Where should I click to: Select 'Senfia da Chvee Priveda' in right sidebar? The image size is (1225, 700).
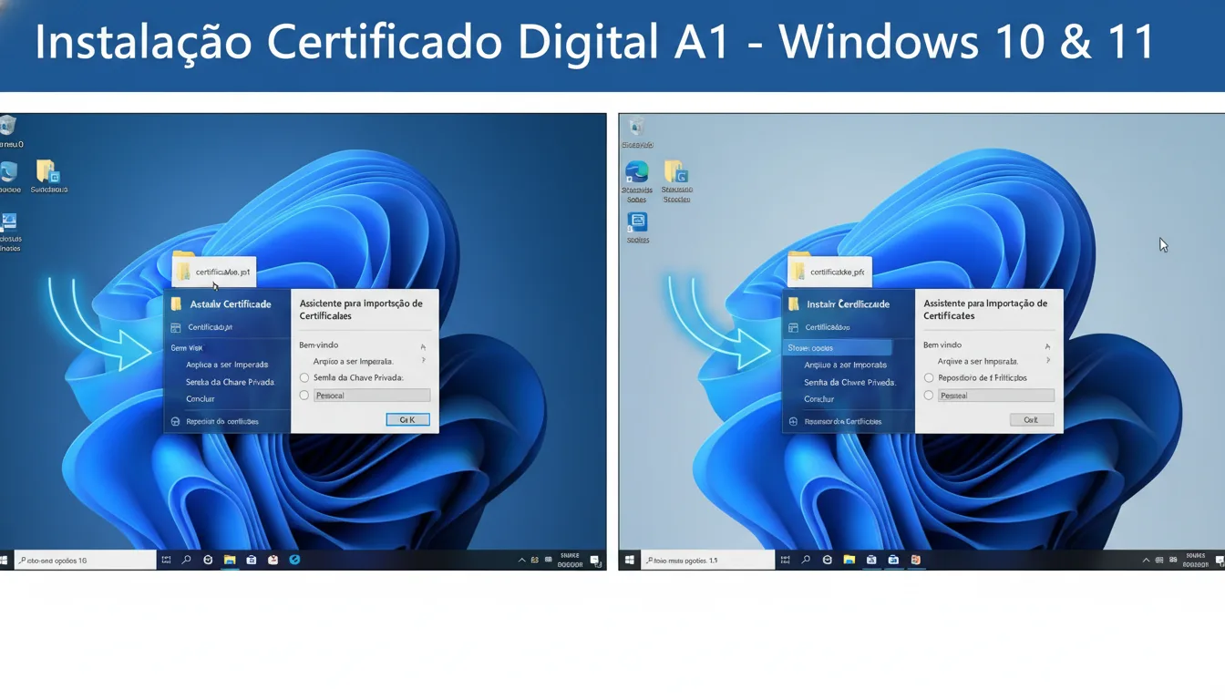point(849,382)
